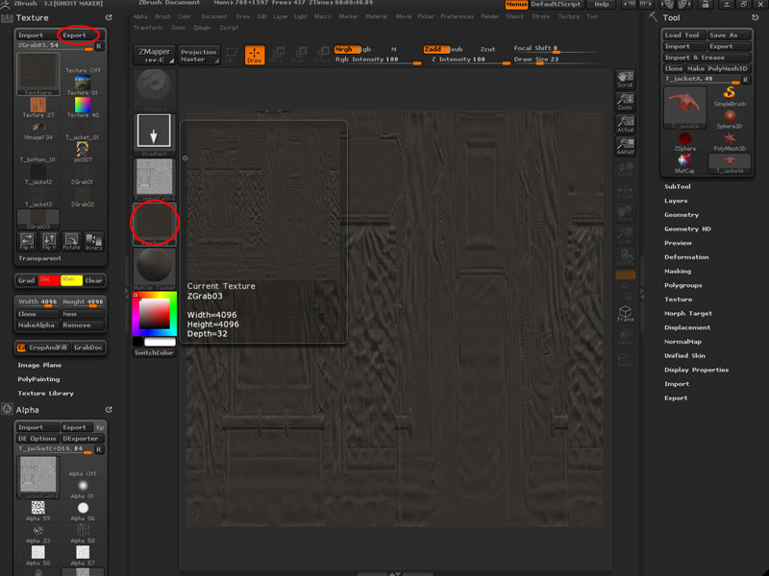
Task: Expand the Displacement subpalette
Action: click(x=687, y=327)
